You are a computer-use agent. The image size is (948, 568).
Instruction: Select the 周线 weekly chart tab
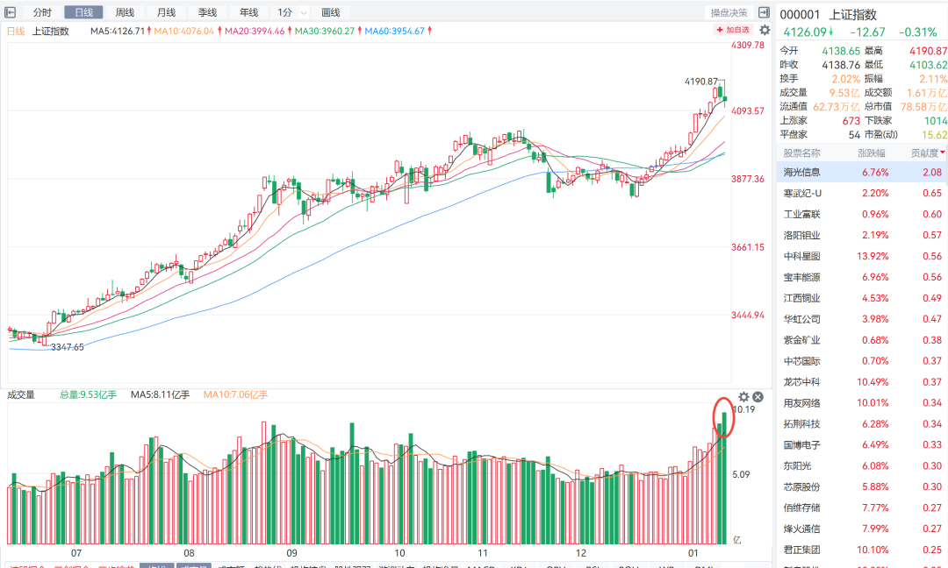pos(125,12)
